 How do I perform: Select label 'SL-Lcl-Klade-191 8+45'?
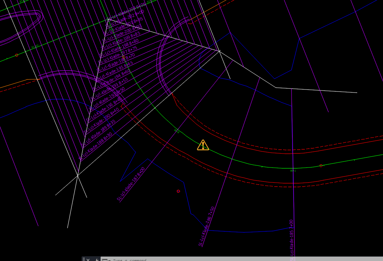(104, 109)
